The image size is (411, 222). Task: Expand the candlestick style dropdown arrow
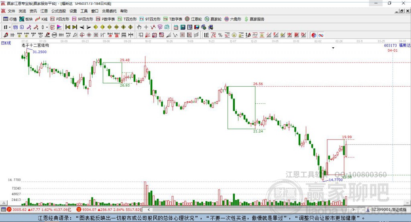47,27
